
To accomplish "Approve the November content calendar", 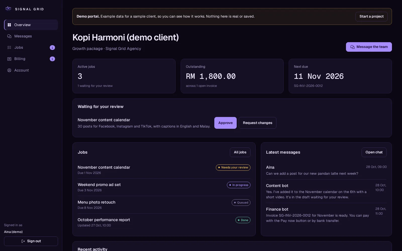I will [x=225, y=123].
